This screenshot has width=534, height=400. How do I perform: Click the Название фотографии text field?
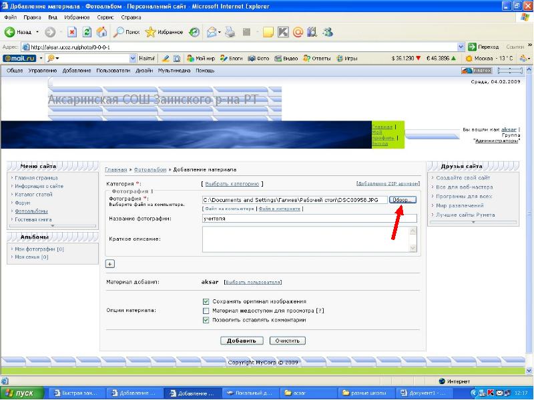(x=309, y=218)
